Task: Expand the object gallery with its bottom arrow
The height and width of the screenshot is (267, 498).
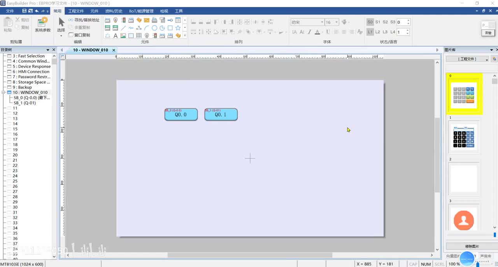Action: point(185,35)
